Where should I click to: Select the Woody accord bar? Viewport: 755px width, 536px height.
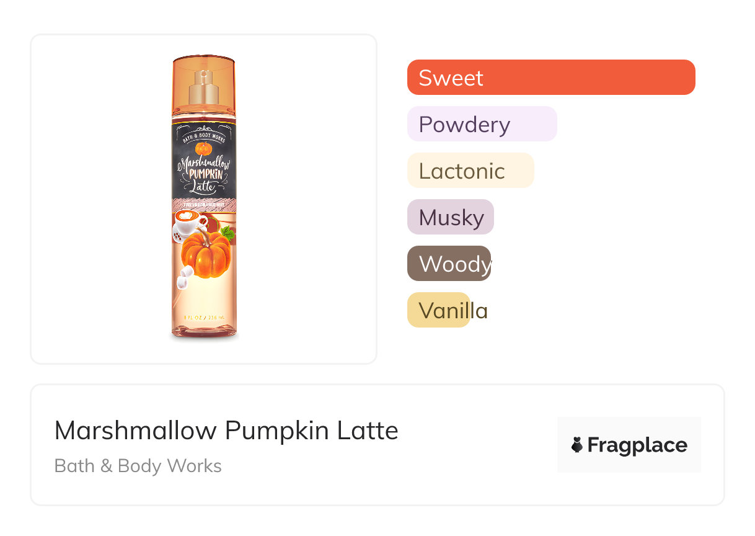(x=449, y=264)
